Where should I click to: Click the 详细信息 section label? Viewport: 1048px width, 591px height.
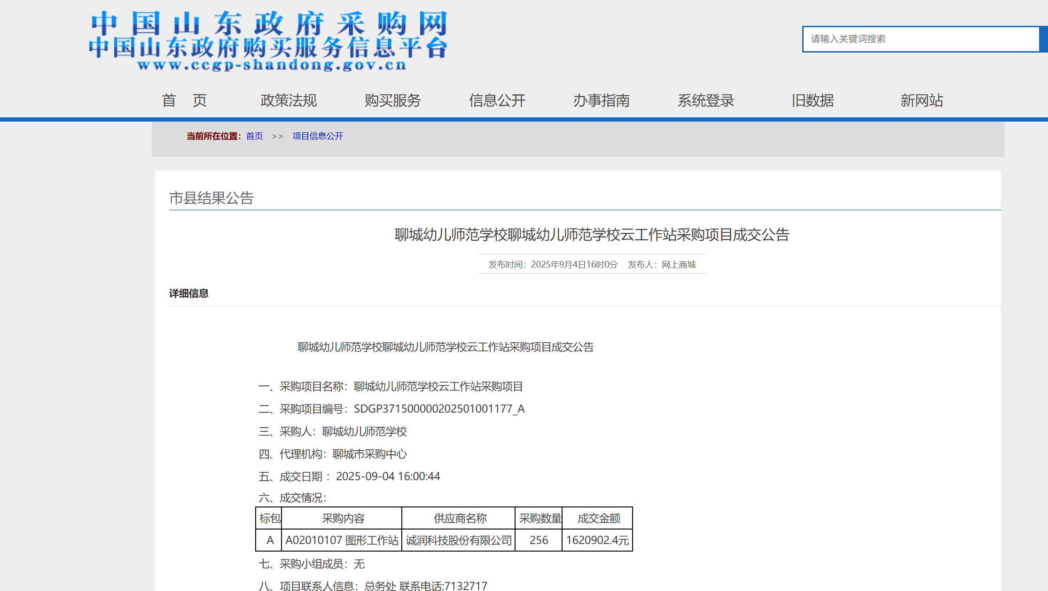click(x=189, y=293)
